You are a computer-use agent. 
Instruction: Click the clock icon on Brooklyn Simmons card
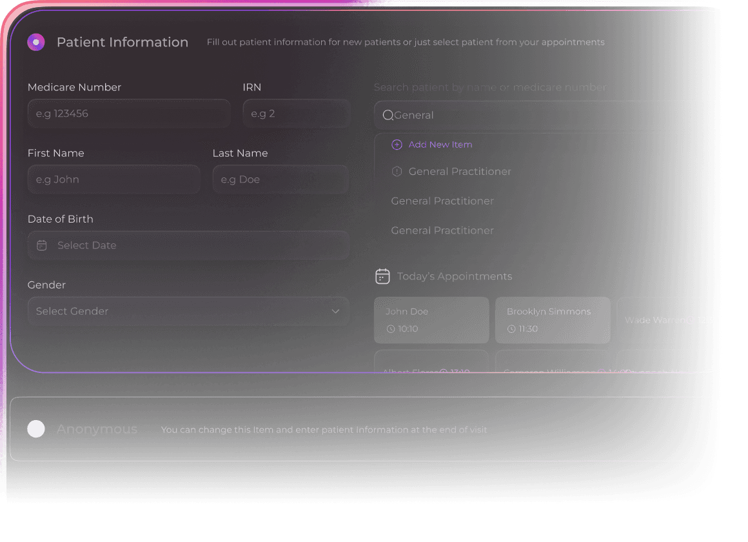(511, 329)
